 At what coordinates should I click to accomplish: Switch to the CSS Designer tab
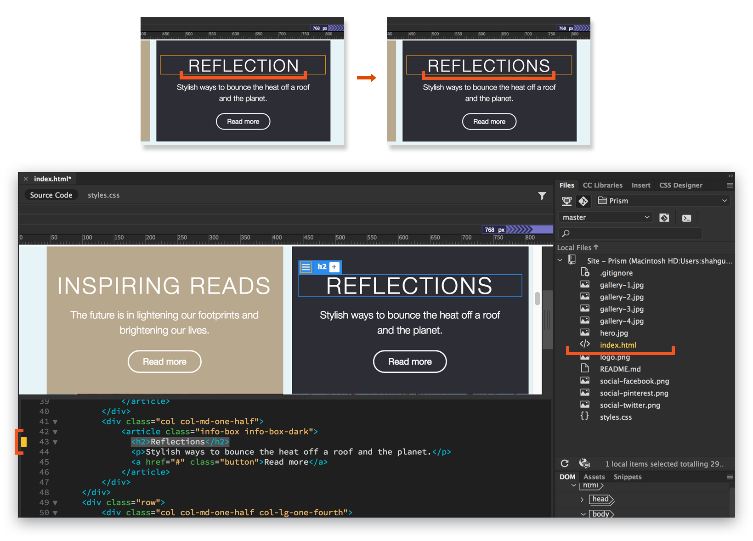coord(681,185)
